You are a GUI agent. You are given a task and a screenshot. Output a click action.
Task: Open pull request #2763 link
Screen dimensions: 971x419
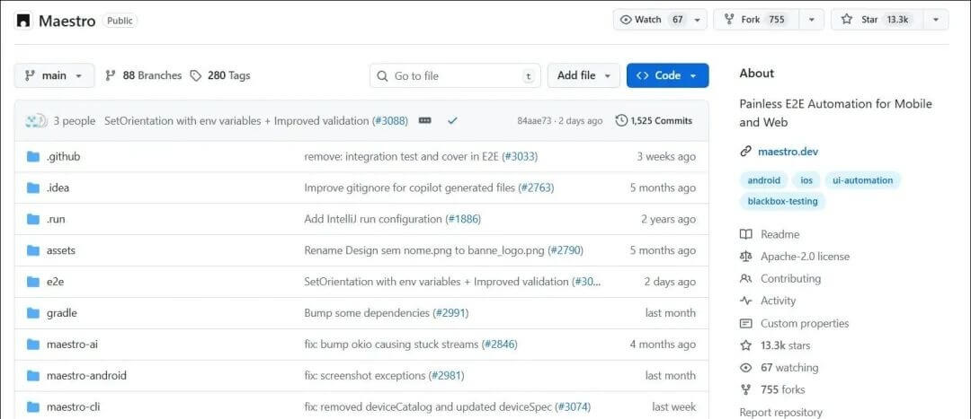[x=536, y=188]
